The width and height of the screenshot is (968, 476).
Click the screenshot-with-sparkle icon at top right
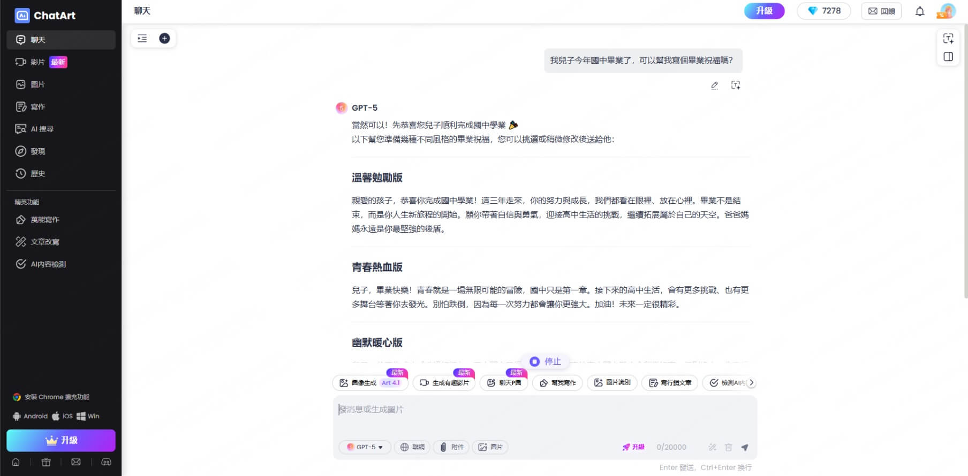coord(948,38)
